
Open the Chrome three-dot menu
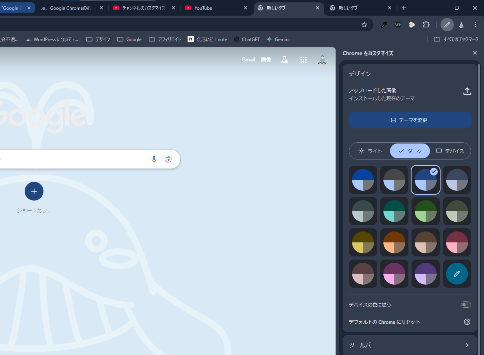click(x=475, y=25)
